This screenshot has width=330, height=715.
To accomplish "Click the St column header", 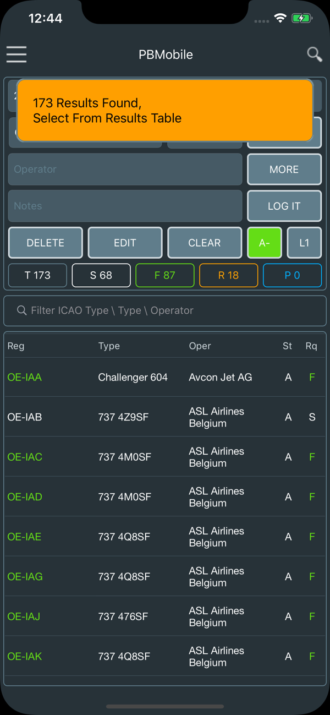I will [x=288, y=346].
